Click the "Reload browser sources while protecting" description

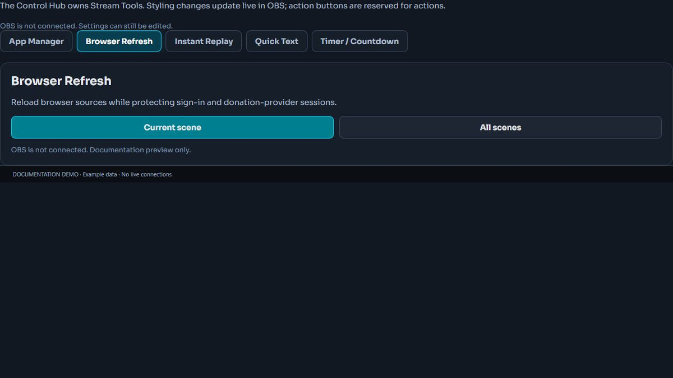click(174, 102)
